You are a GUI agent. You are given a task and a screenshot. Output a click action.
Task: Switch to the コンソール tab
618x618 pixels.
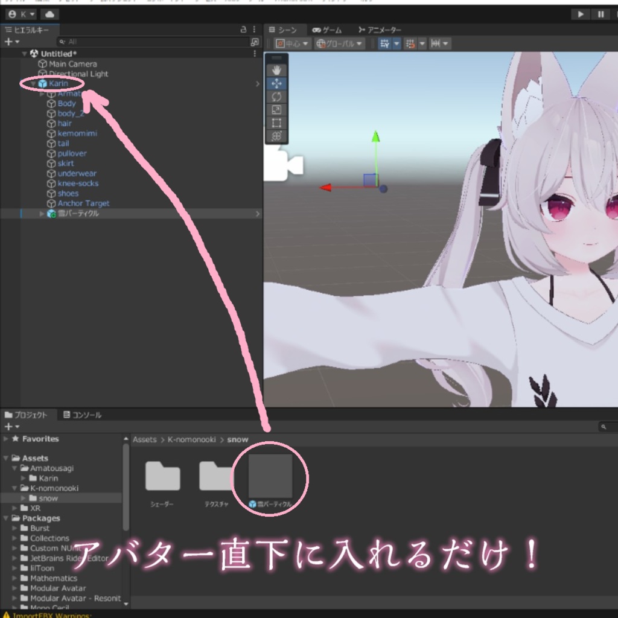84,415
